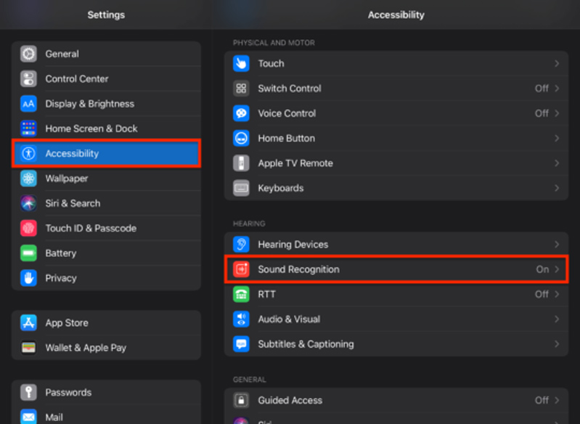Select General in the settings sidebar

[x=106, y=54]
